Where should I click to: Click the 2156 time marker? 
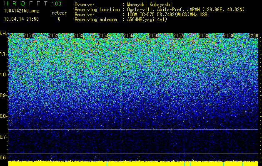[153, 36]
